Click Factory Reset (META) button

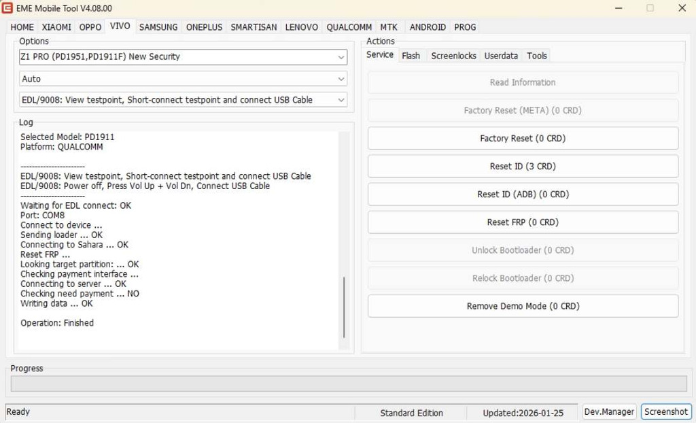(x=523, y=110)
